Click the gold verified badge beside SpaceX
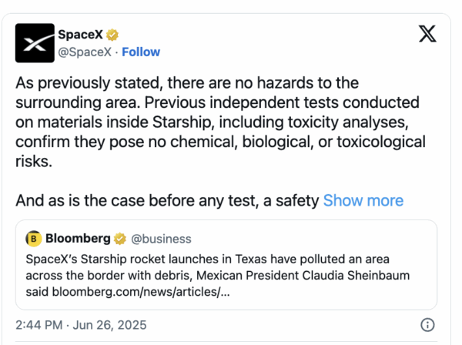 112,35
